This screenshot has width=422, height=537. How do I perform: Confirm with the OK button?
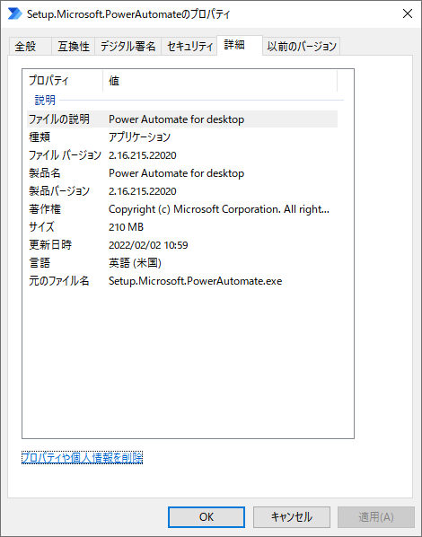(207, 516)
